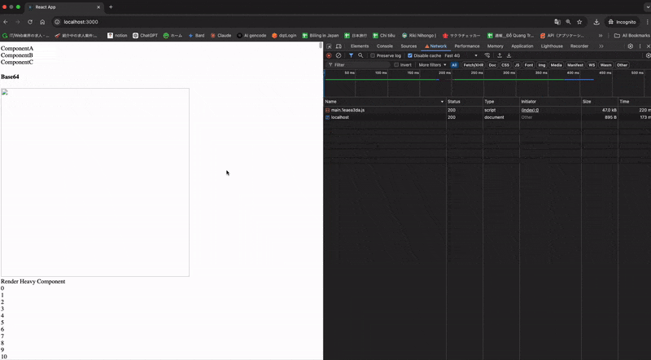Open DevTools settings gear
This screenshot has width=651, height=360.
630,46
